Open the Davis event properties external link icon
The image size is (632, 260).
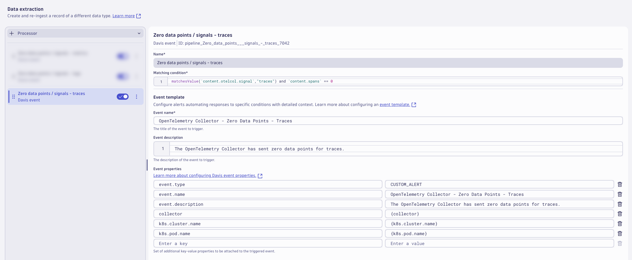point(260,176)
